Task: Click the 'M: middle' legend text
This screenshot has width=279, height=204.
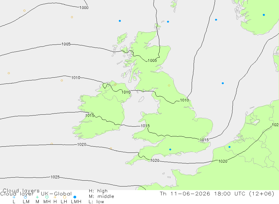Action: pyautogui.click(x=102, y=196)
